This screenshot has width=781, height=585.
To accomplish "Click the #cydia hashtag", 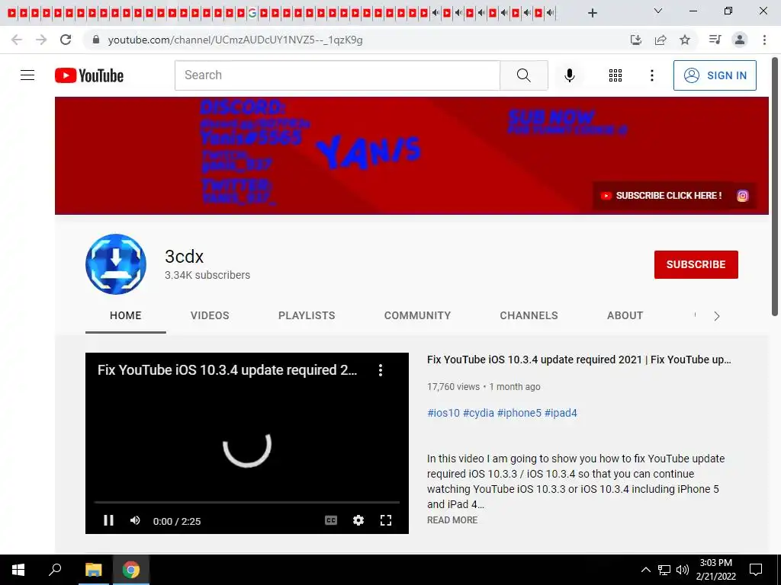I will [x=478, y=413].
